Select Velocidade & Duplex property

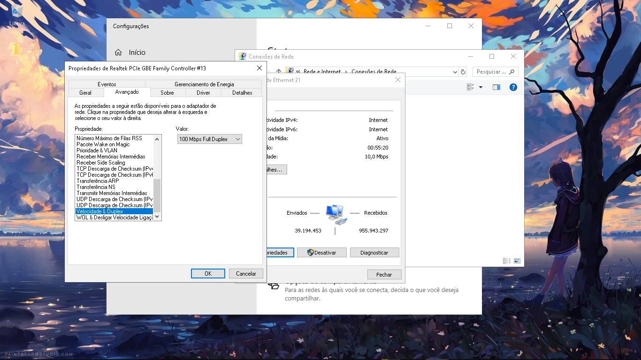(x=114, y=211)
